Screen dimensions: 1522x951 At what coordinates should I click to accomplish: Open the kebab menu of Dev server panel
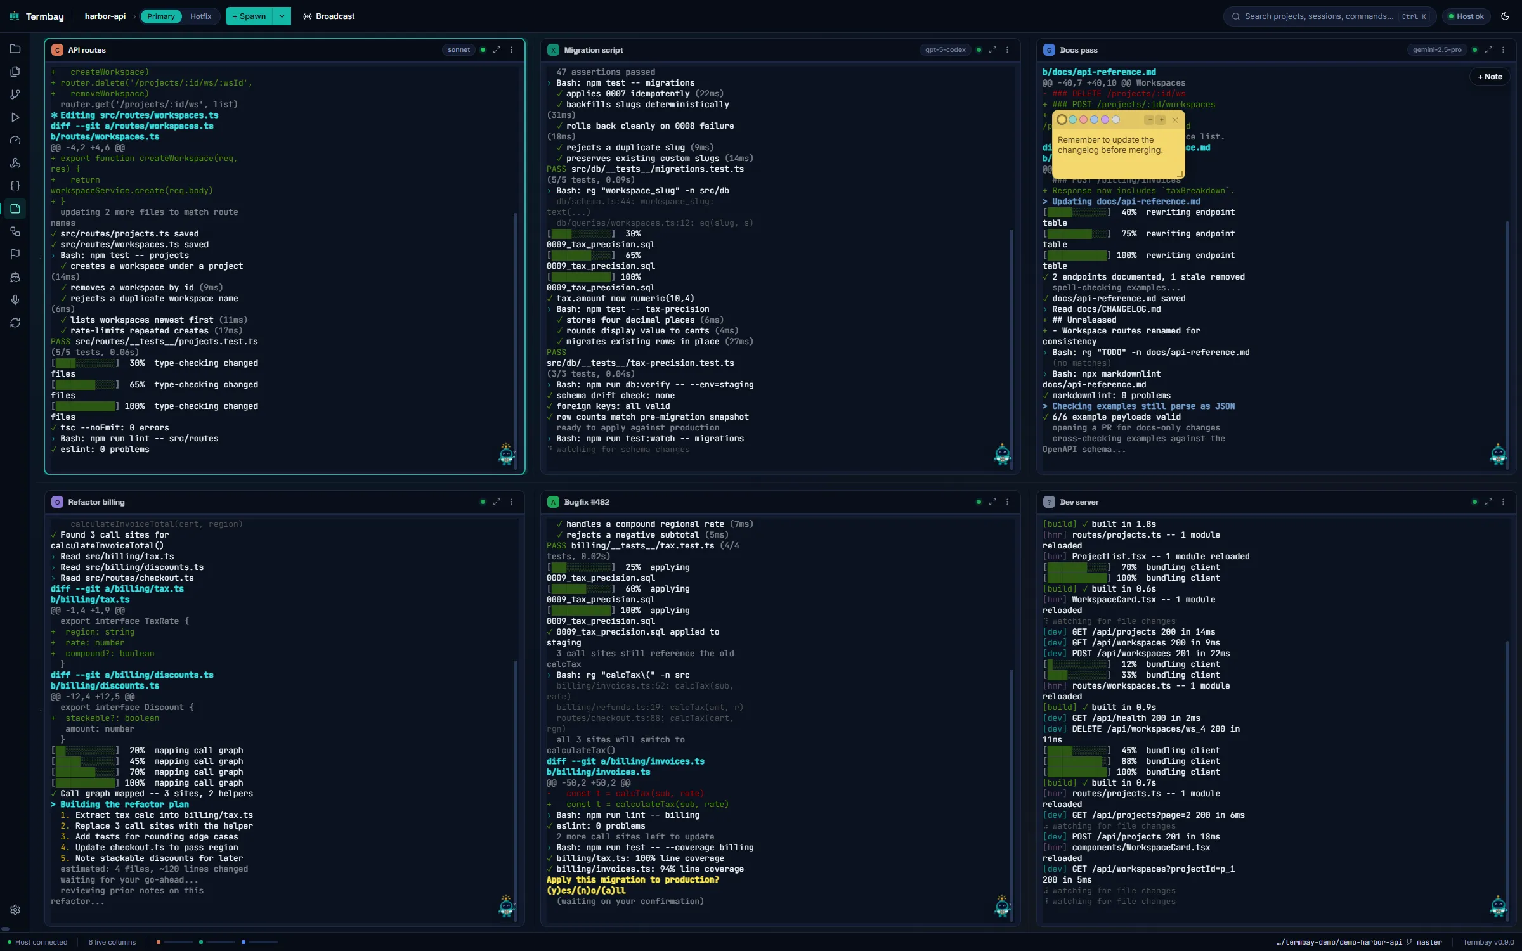click(1504, 502)
